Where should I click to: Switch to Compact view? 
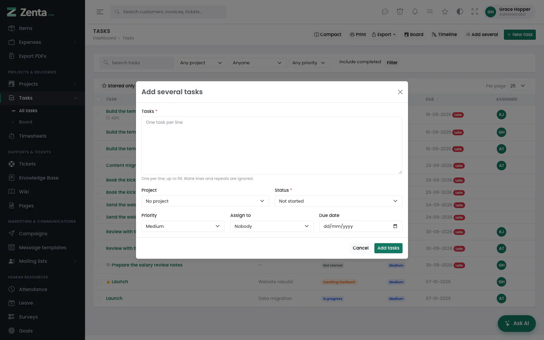(328, 35)
